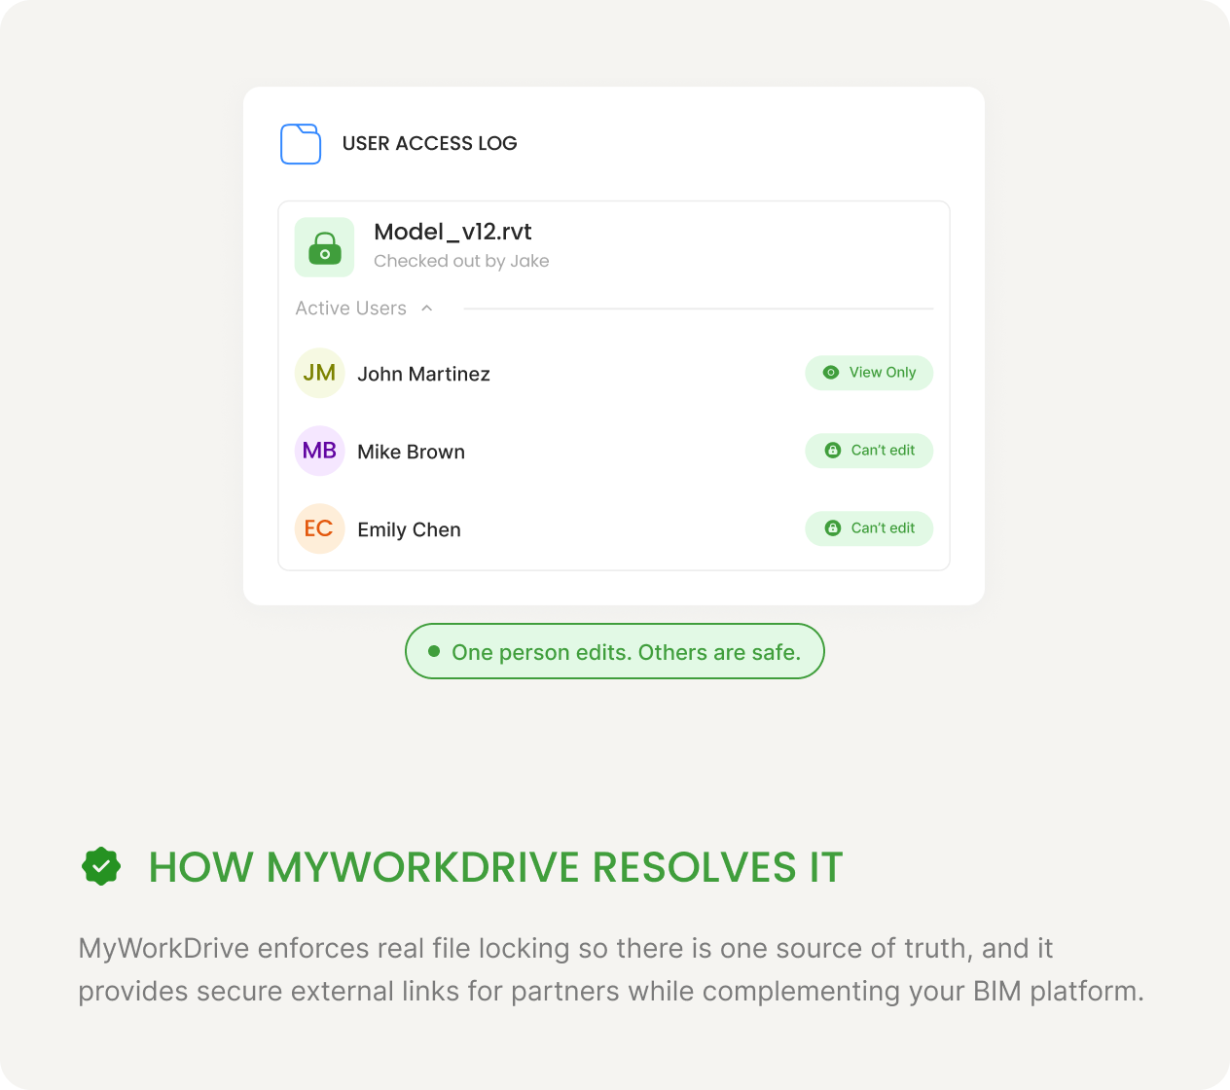Click the Active Users label
Screen dimensions: 1230x1090
(350, 309)
